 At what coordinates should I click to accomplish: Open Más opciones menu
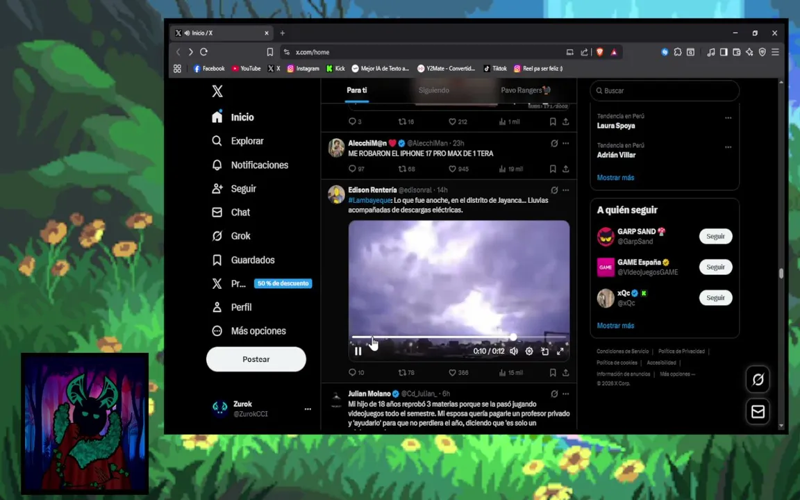coord(249,331)
